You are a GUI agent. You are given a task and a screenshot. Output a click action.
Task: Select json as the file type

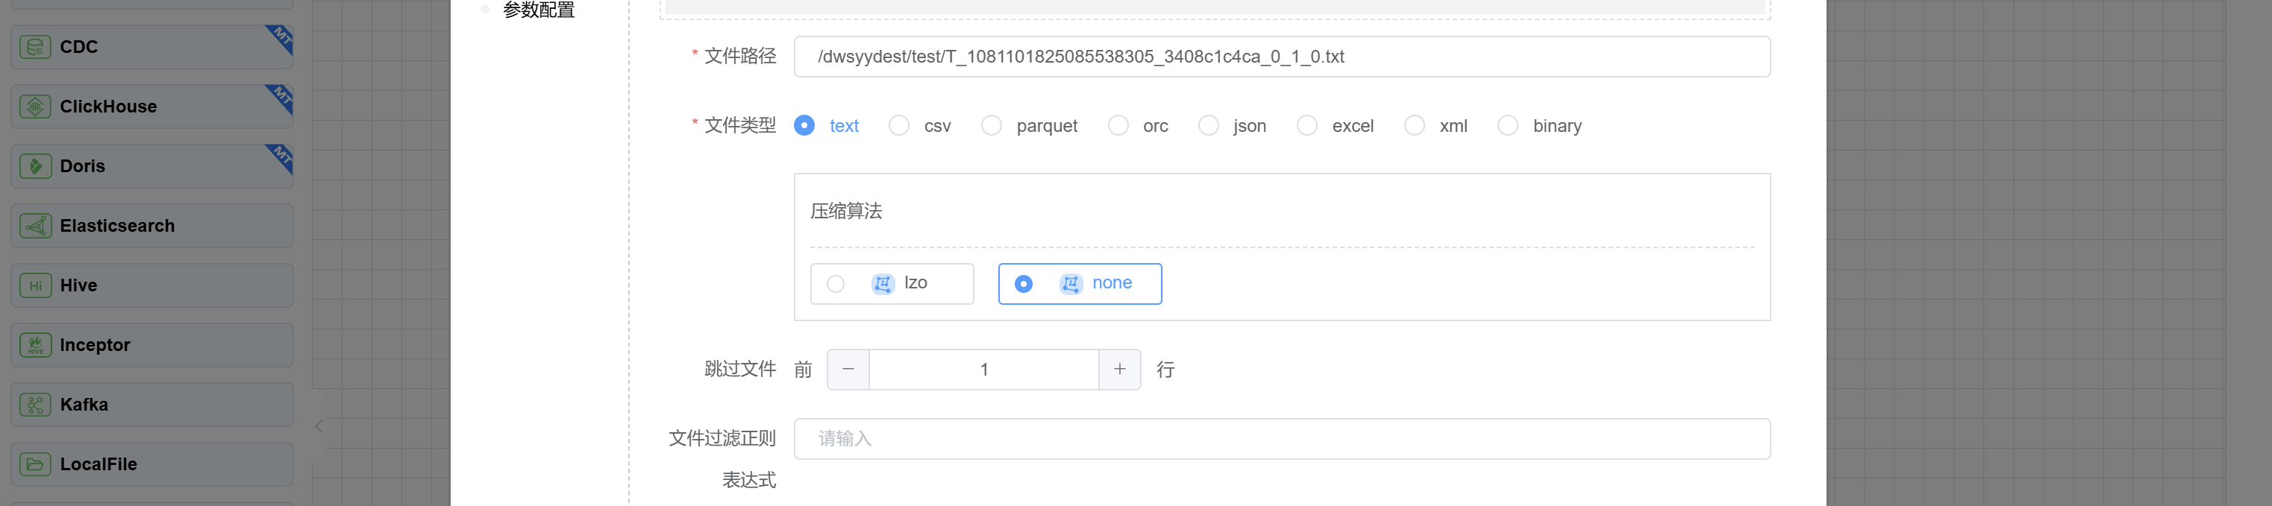[x=1208, y=126]
